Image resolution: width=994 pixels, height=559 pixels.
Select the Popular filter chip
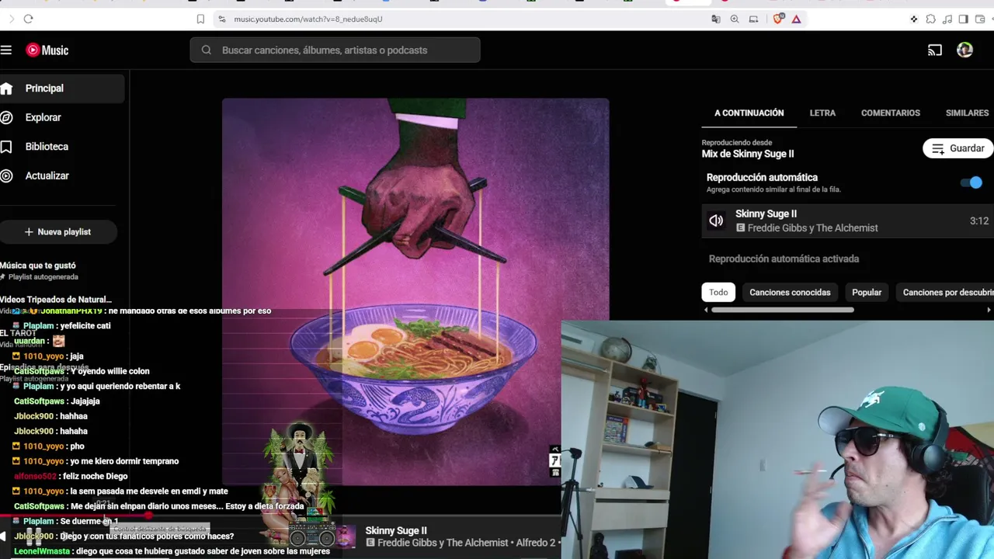point(867,293)
